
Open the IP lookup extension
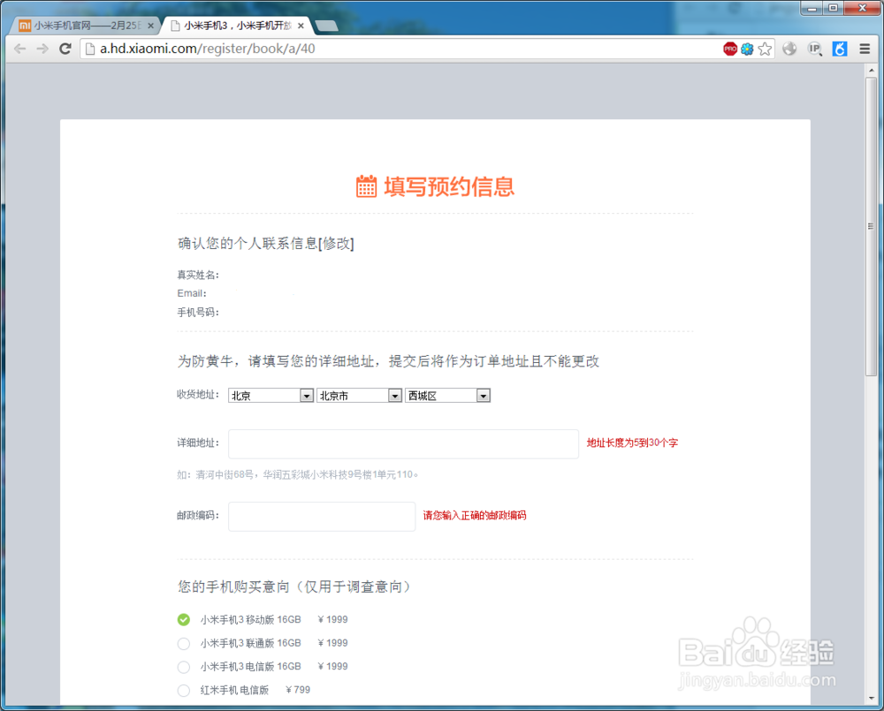(815, 49)
